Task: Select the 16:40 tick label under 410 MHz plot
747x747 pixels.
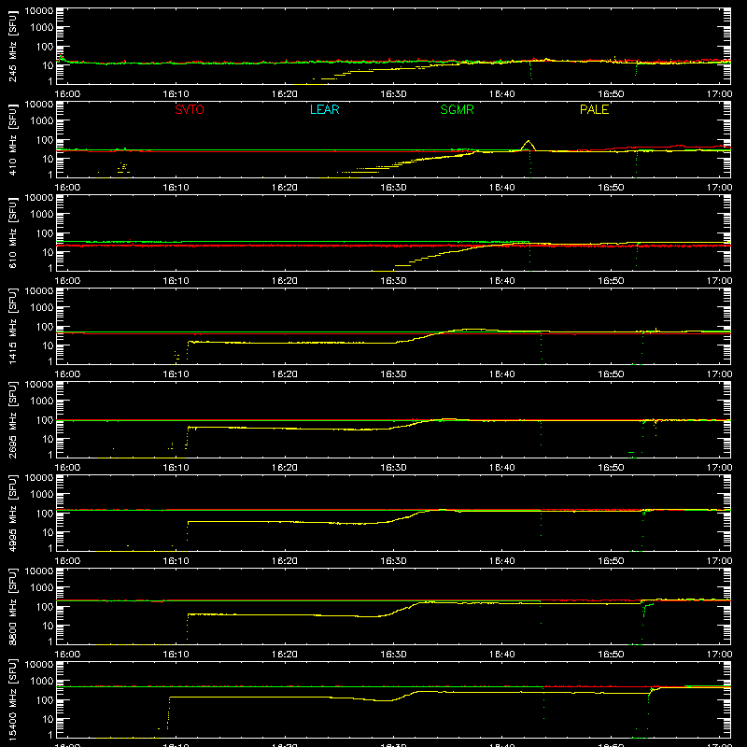Action: pos(501,188)
